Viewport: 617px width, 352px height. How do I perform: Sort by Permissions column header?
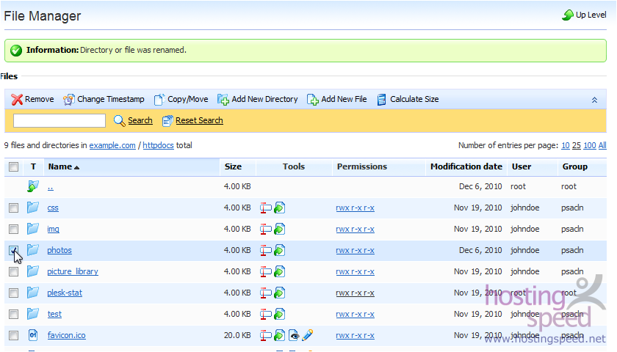[362, 166]
